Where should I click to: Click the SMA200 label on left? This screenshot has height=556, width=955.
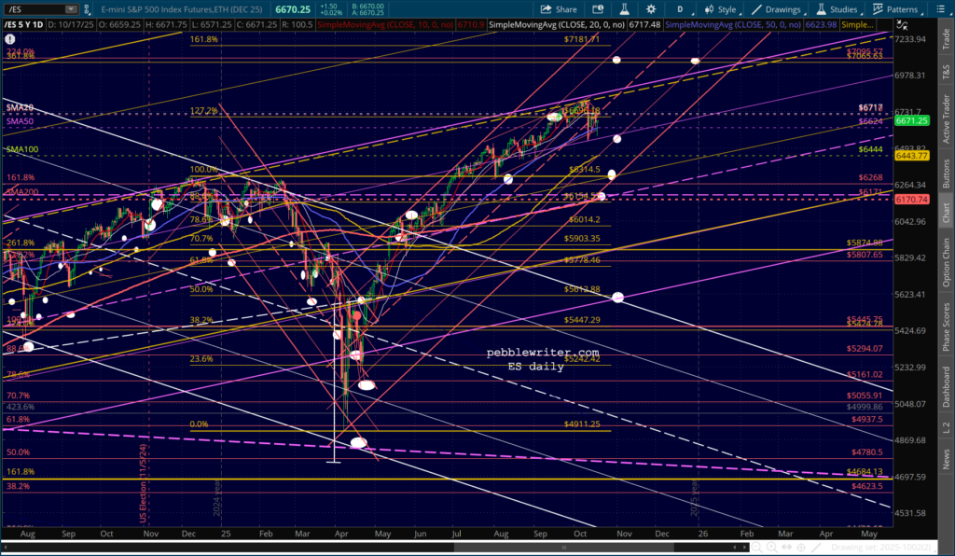coord(22,192)
